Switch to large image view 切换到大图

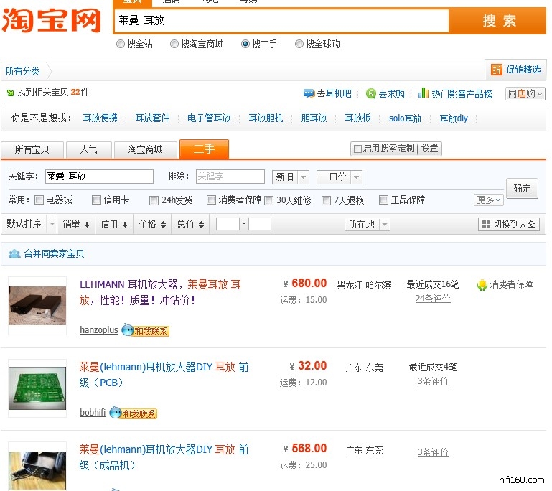click(x=509, y=225)
